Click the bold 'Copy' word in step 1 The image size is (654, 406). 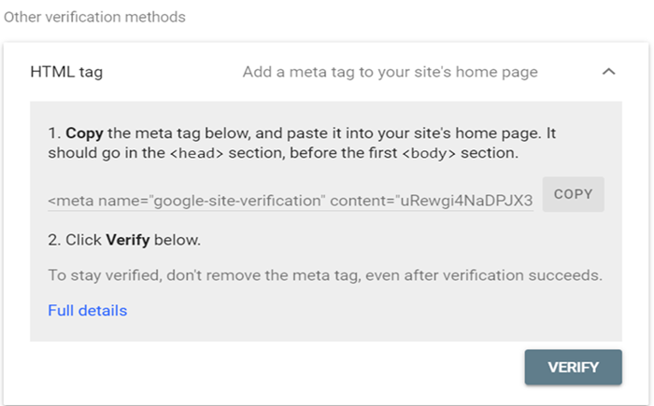83,133
